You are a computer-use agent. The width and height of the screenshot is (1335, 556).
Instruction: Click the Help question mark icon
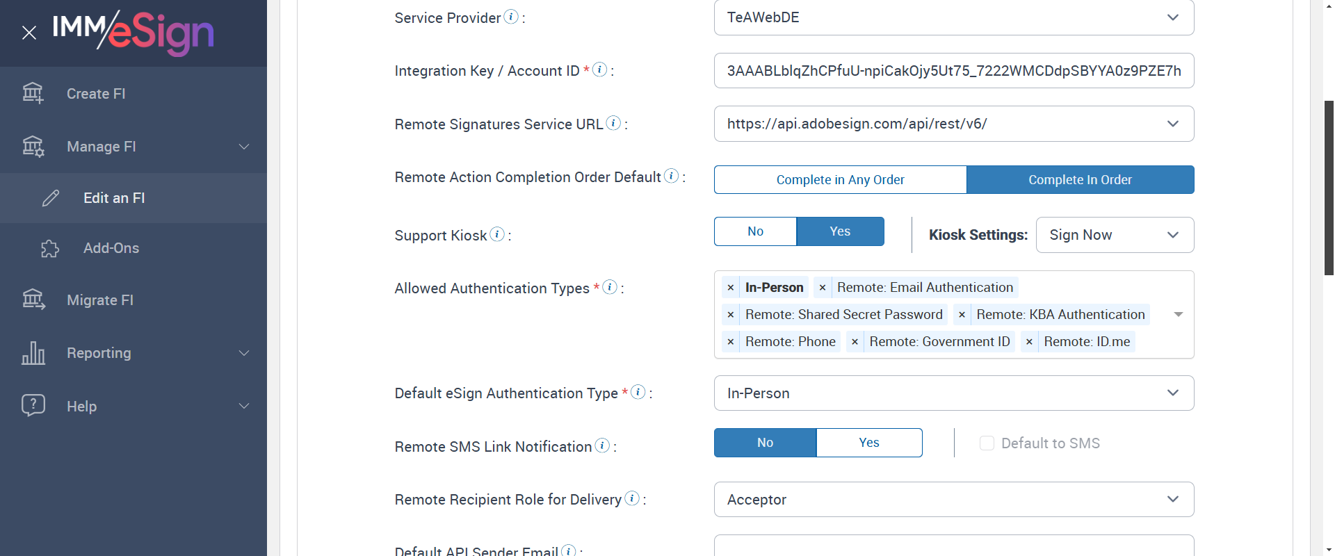tap(33, 405)
